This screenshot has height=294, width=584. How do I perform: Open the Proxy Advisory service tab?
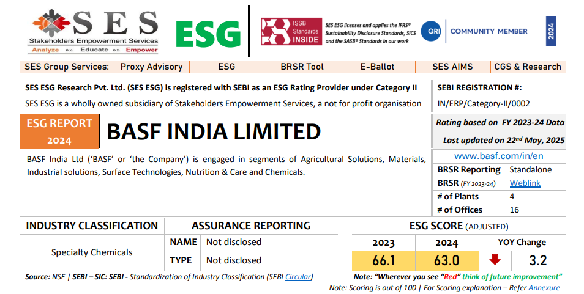(x=152, y=67)
